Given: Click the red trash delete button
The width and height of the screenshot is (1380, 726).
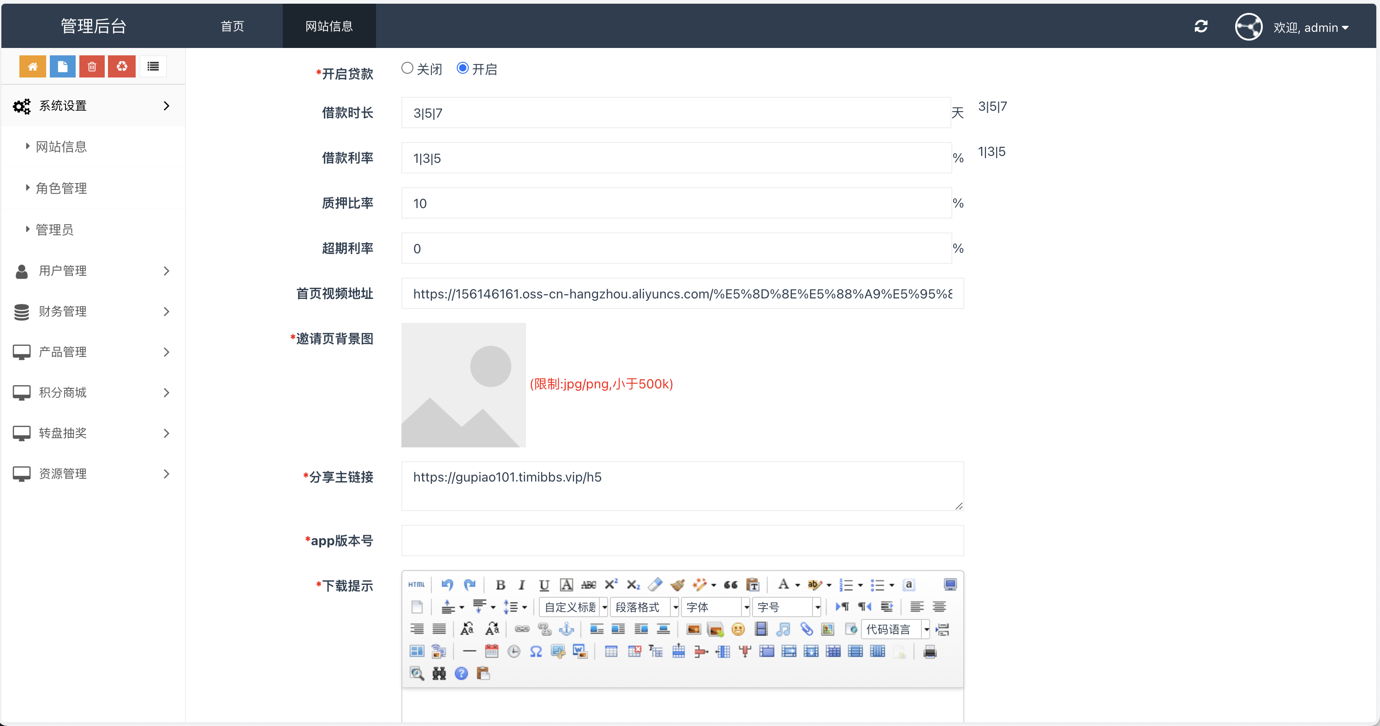Looking at the screenshot, I should [92, 66].
